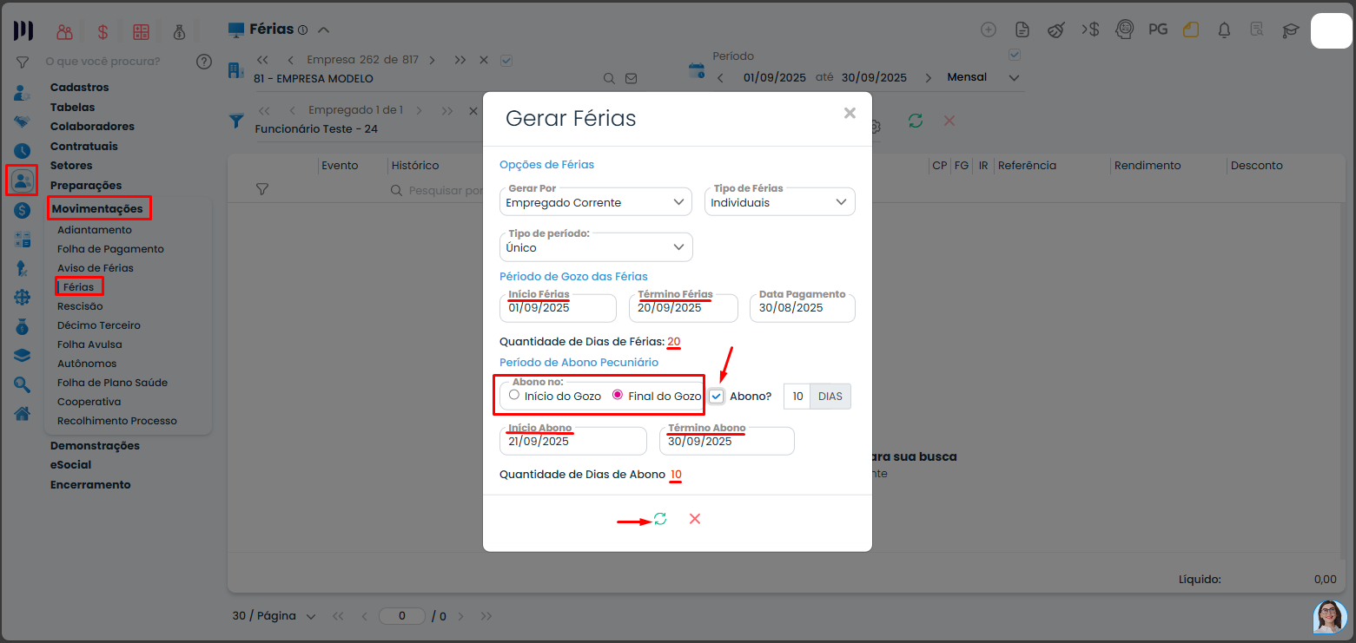Advance the period with the next arrow

pos(929,78)
